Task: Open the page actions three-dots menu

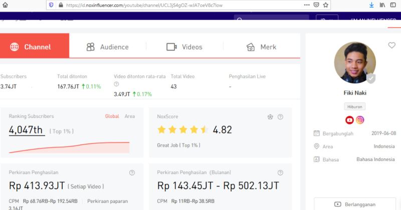Action: [307, 5]
